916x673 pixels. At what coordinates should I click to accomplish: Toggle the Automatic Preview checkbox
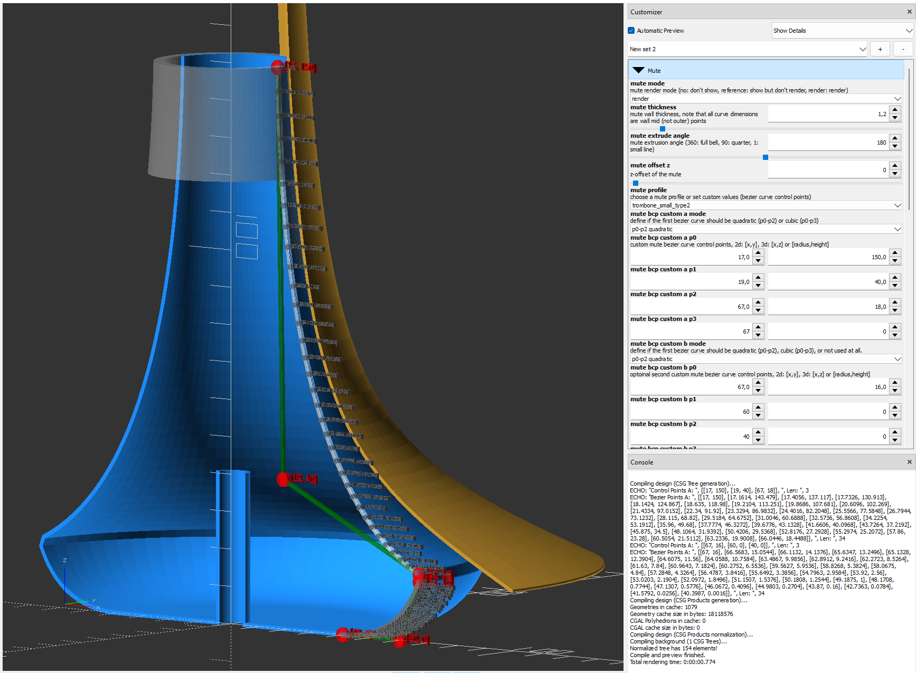[631, 31]
